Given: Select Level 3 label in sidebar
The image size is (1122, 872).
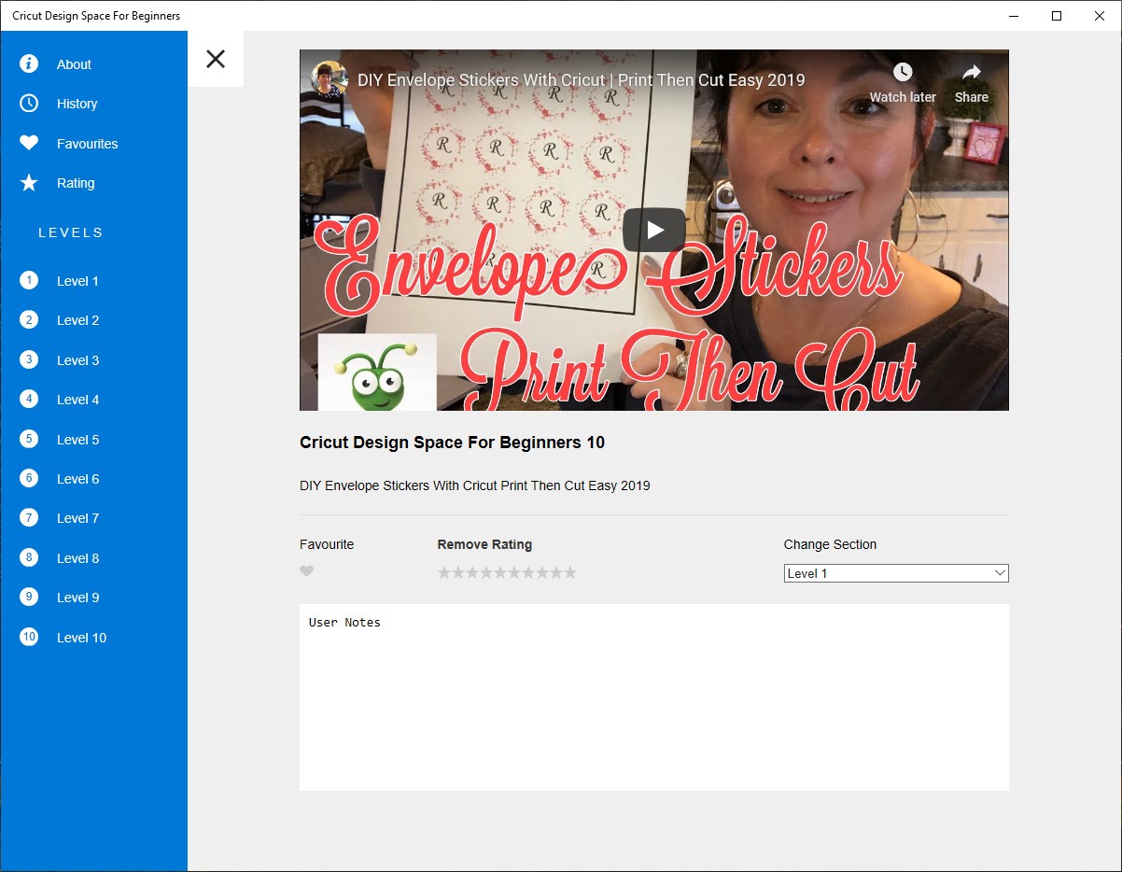Looking at the screenshot, I should [x=77, y=360].
